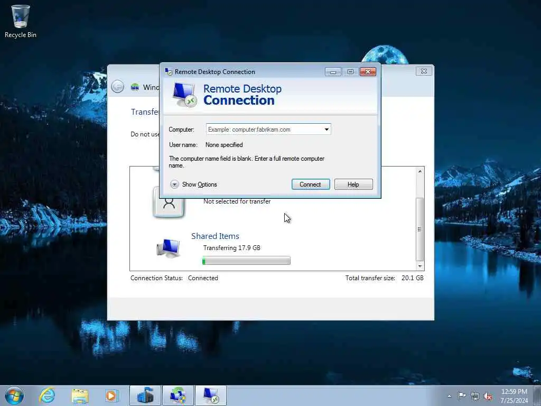The width and height of the screenshot is (541, 406).
Task: Click the Help button in Remote Desktop
Action: pyautogui.click(x=353, y=184)
